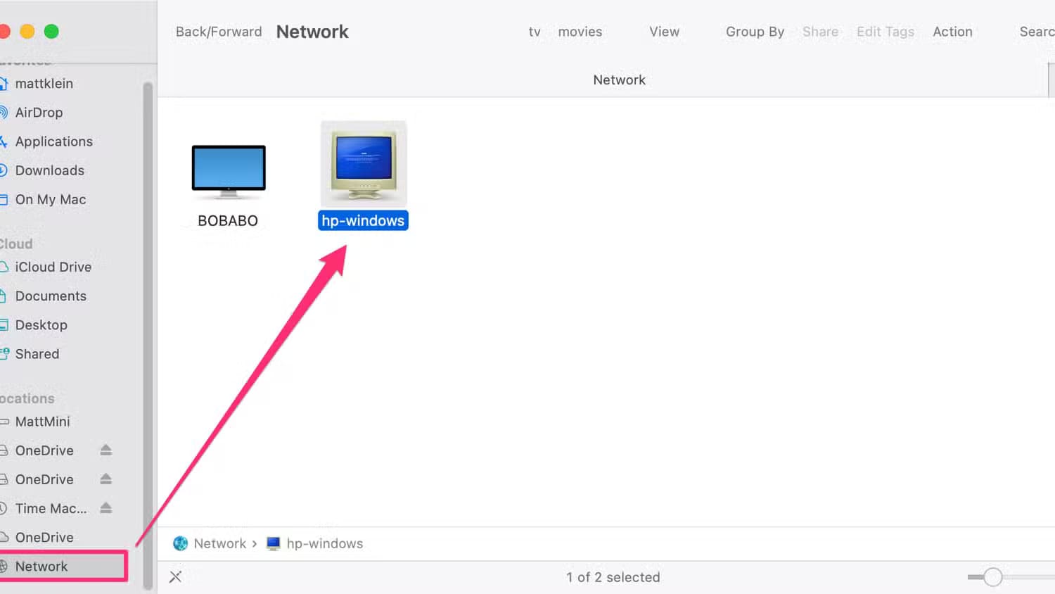Go to Applications in sidebar
The height and width of the screenshot is (594, 1055).
coord(53,141)
